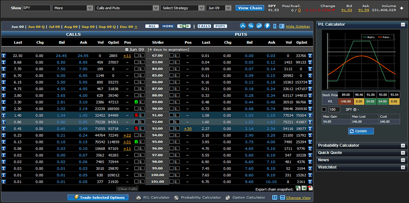The image size is (409, 203).
Task: Check the call checkbox for strike 67.00
Action: 136,55
